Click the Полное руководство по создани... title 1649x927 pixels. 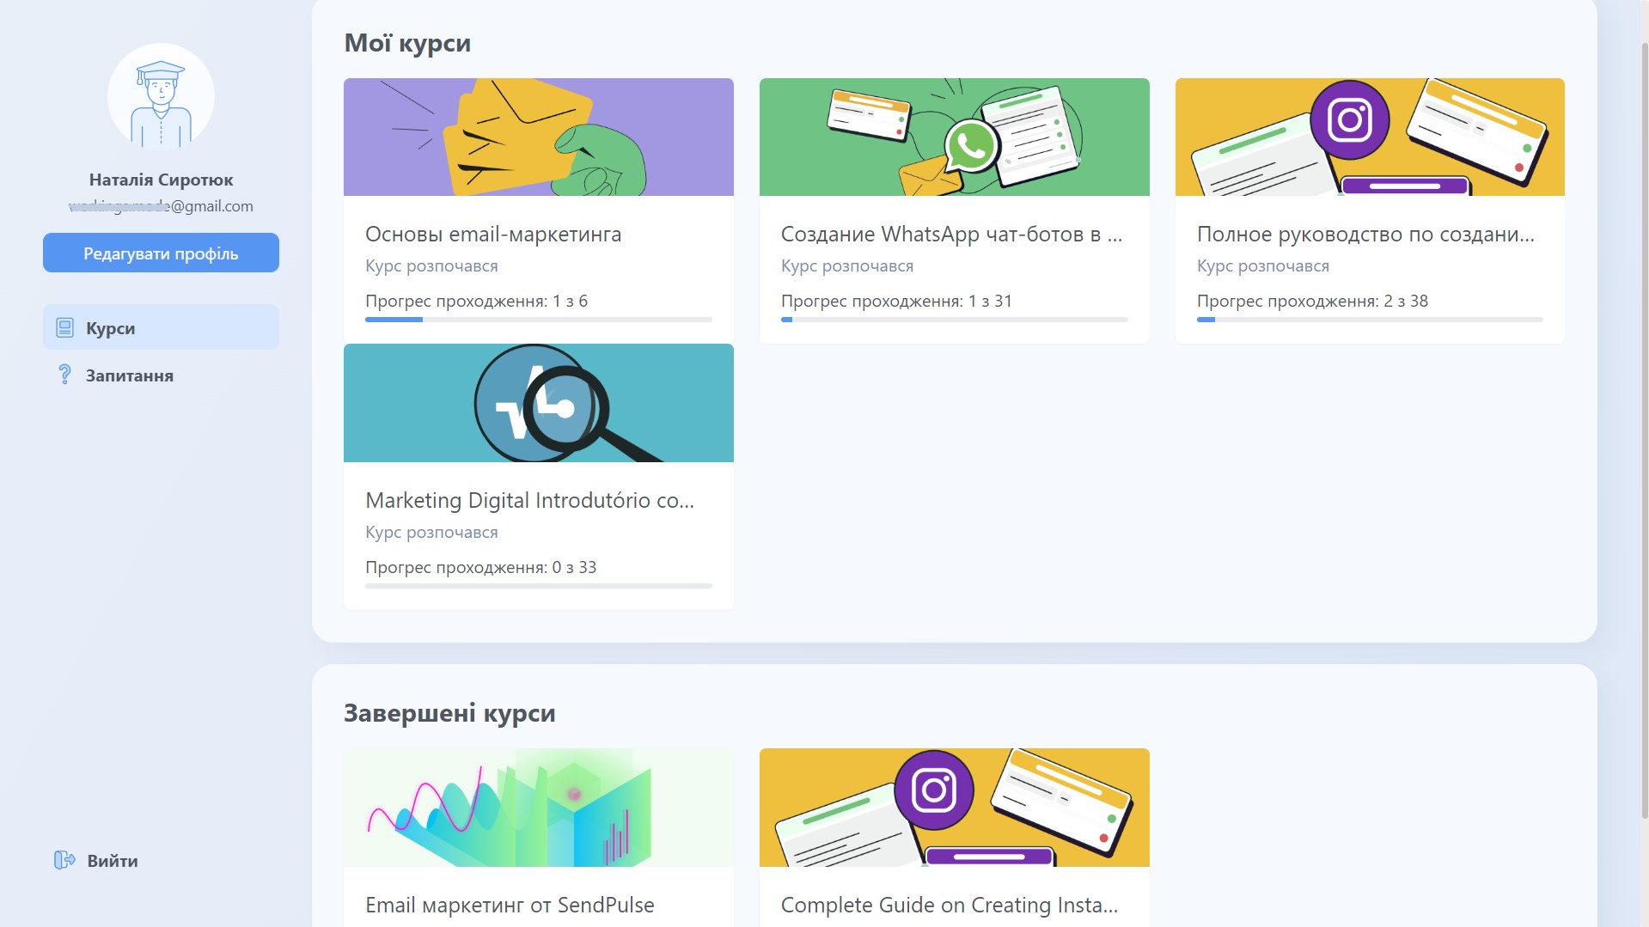[1365, 235]
